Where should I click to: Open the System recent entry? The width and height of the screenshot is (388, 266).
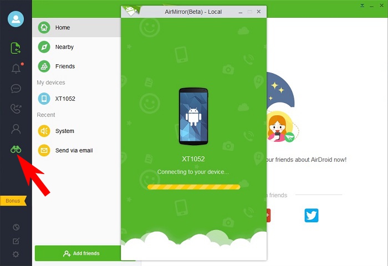(76, 131)
